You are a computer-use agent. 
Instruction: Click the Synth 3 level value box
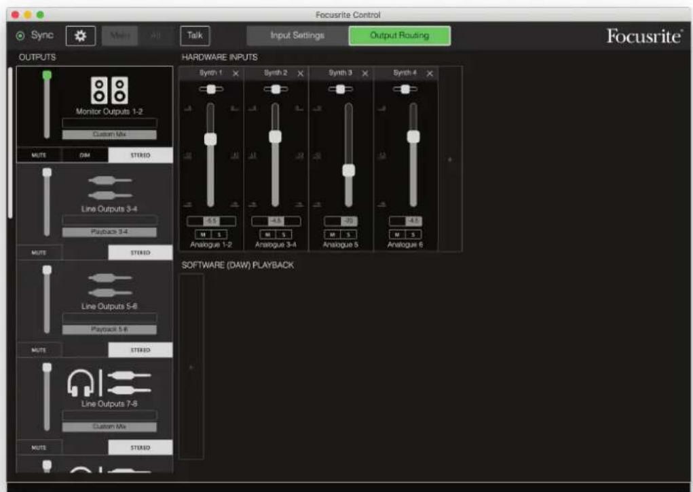pos(341,221)
